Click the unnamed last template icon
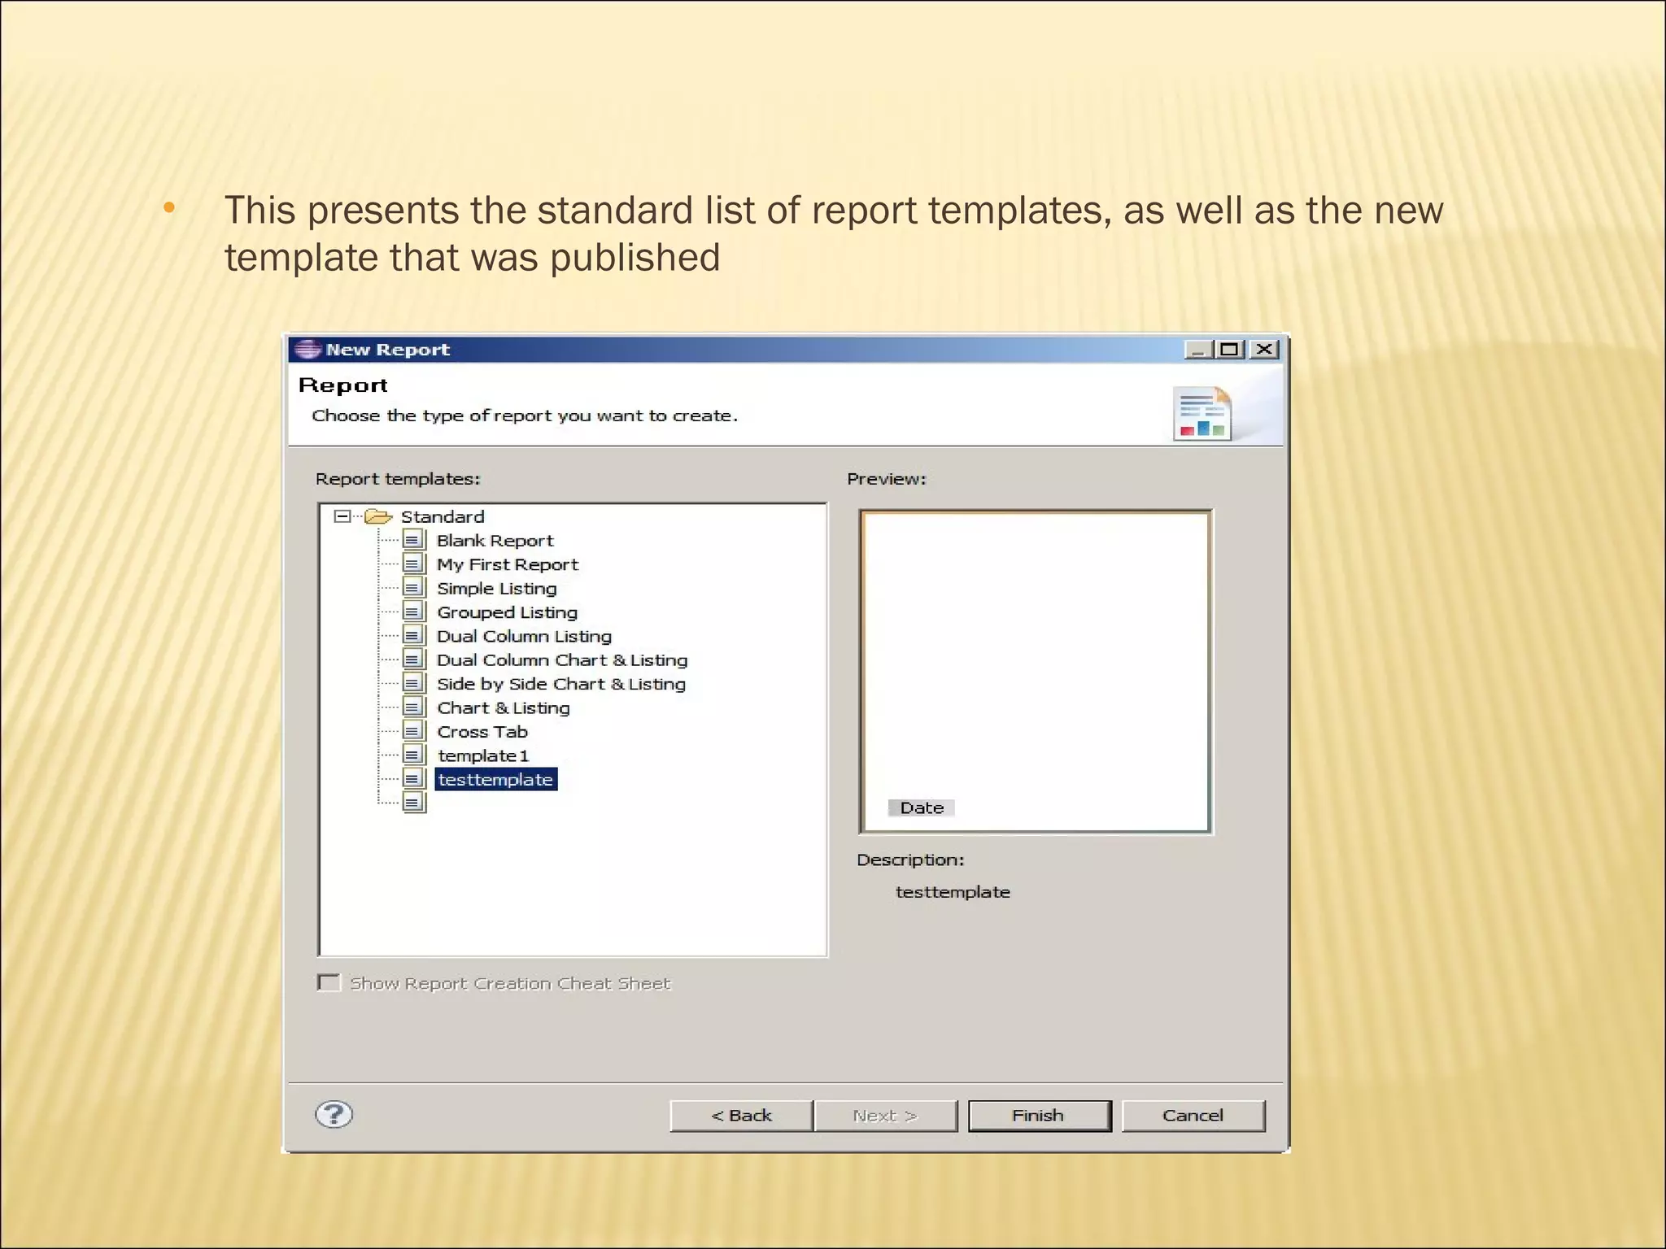1666x1249 pixels. coord(414,803)
